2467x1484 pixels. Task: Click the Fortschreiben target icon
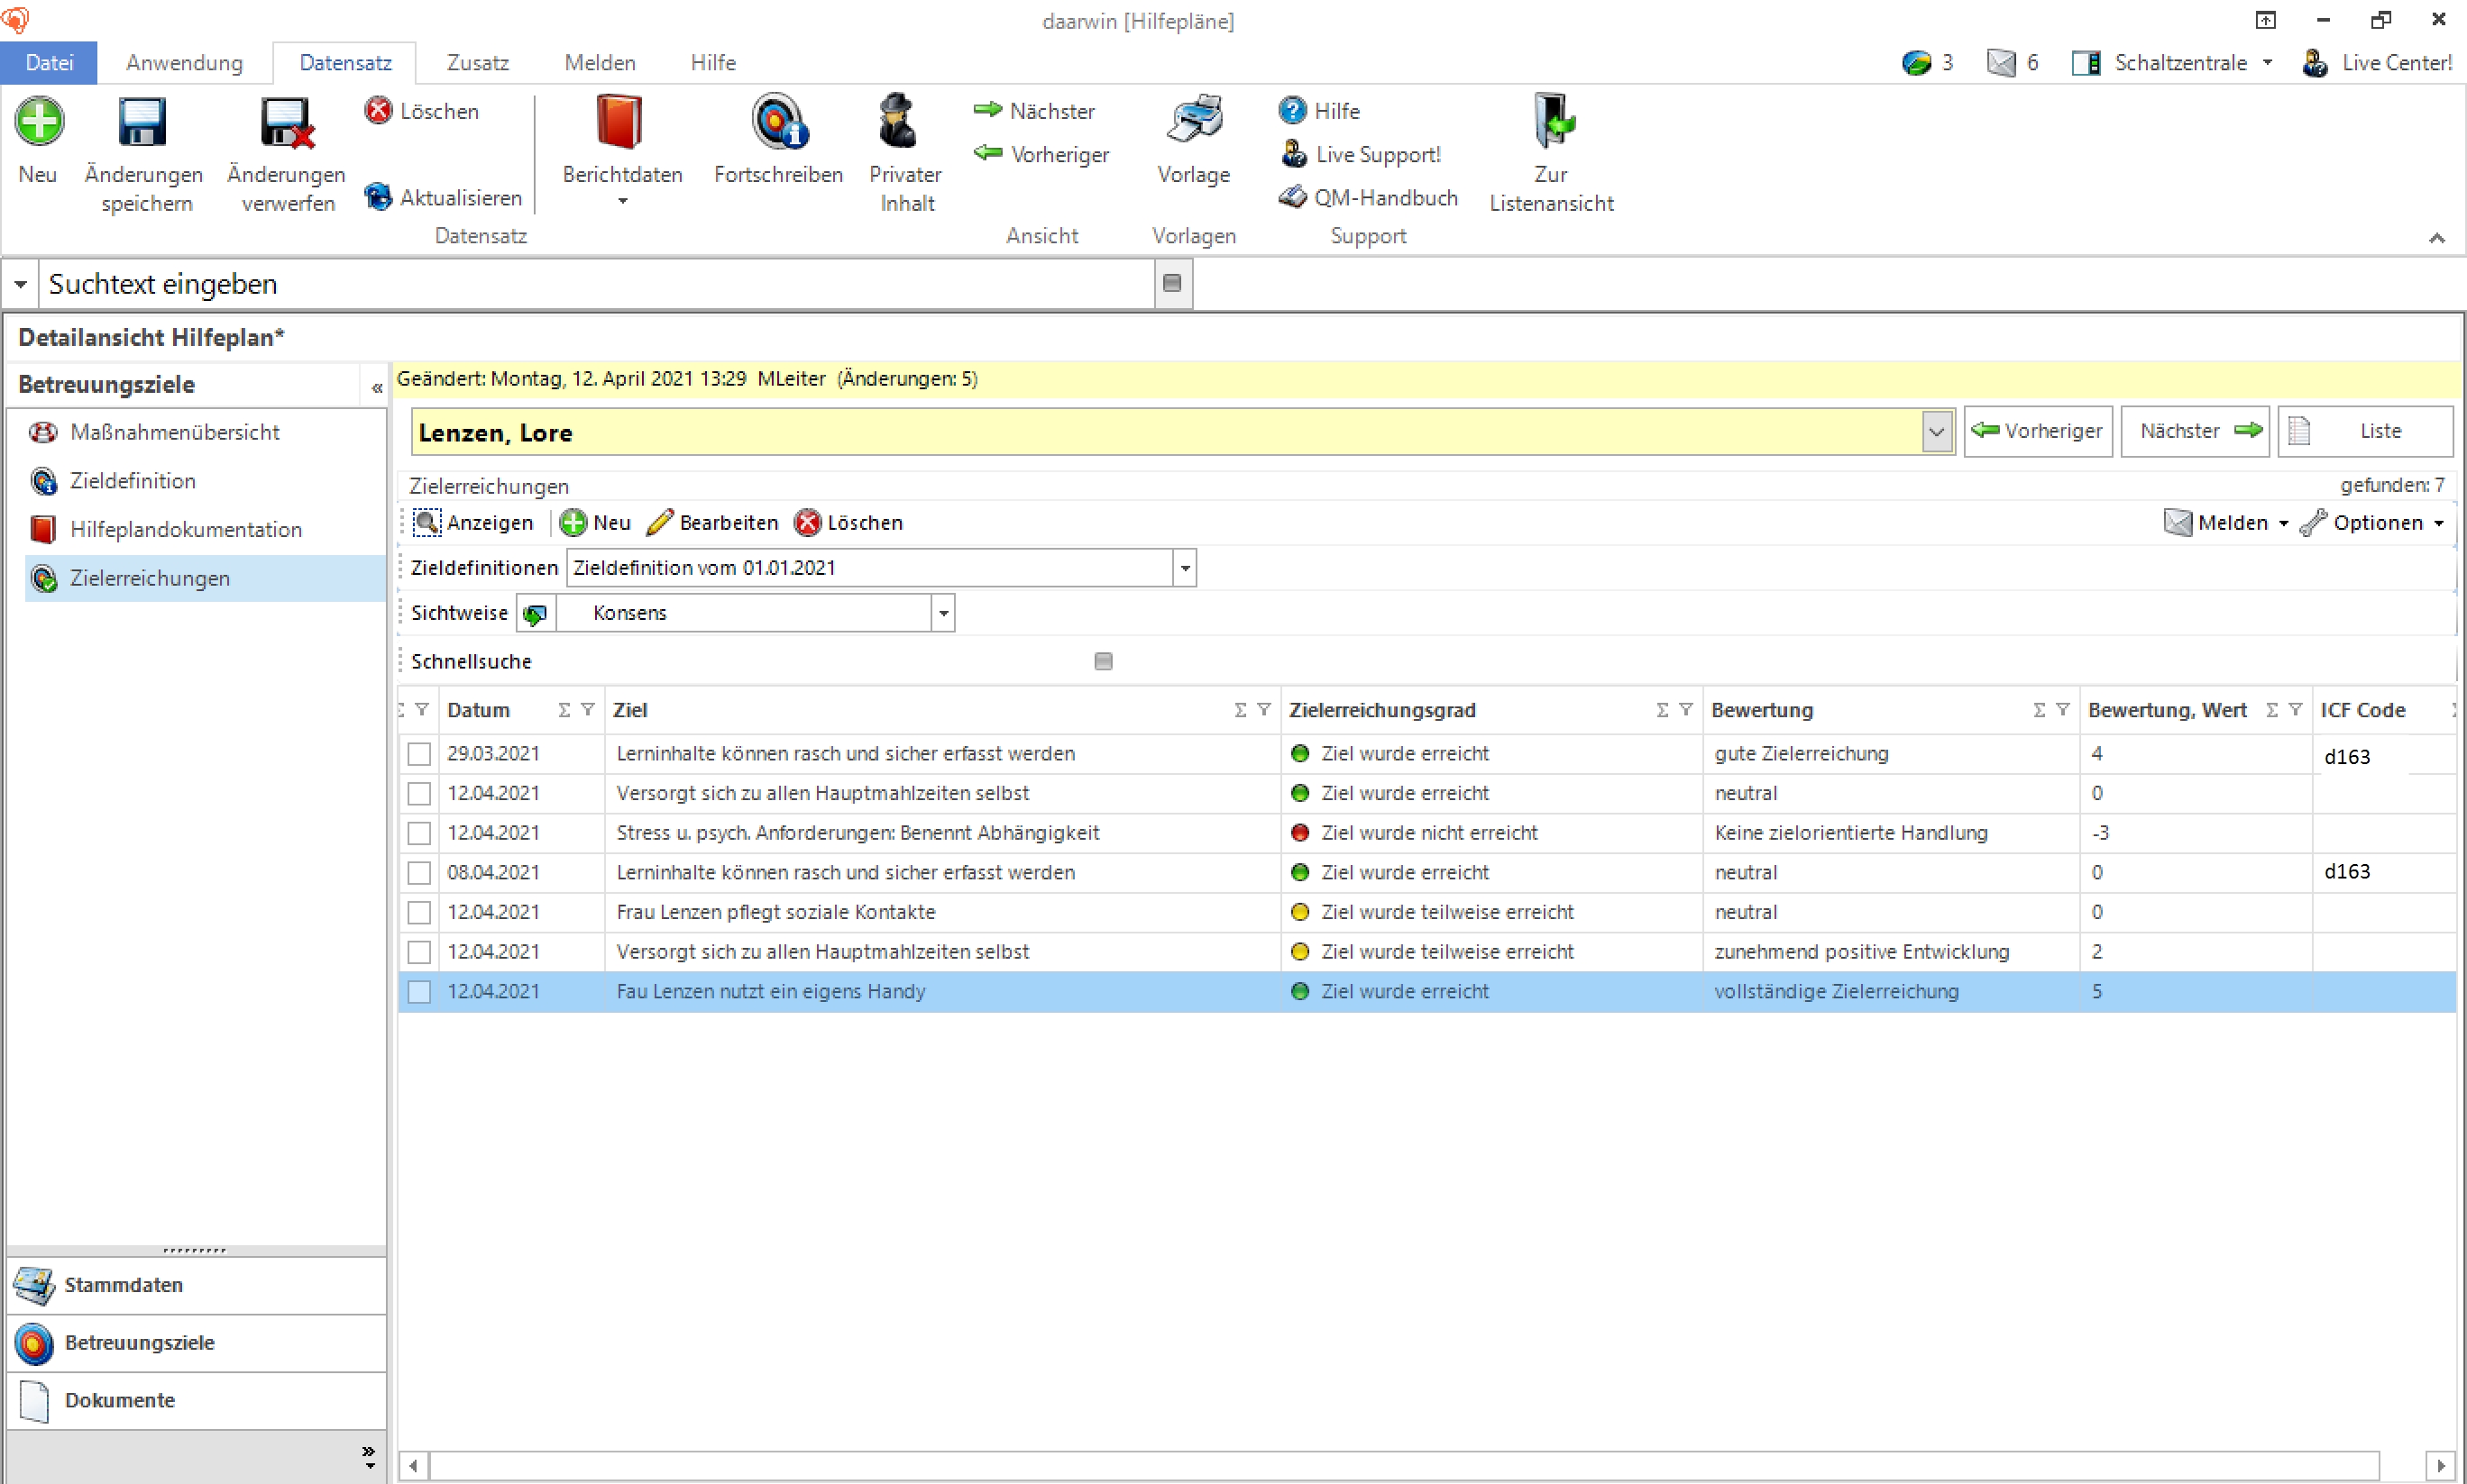(x=778, y=122)
